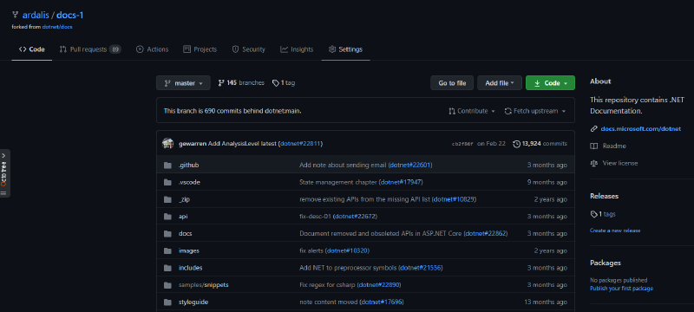Open the styleguide folder

[x=193, y=302]
